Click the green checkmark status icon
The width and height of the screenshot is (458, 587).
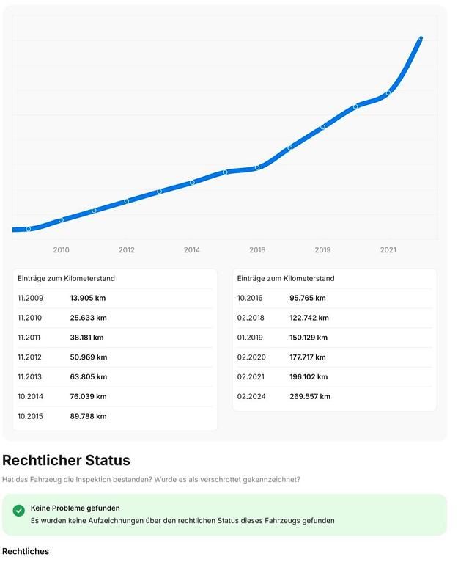pos(18,508)
